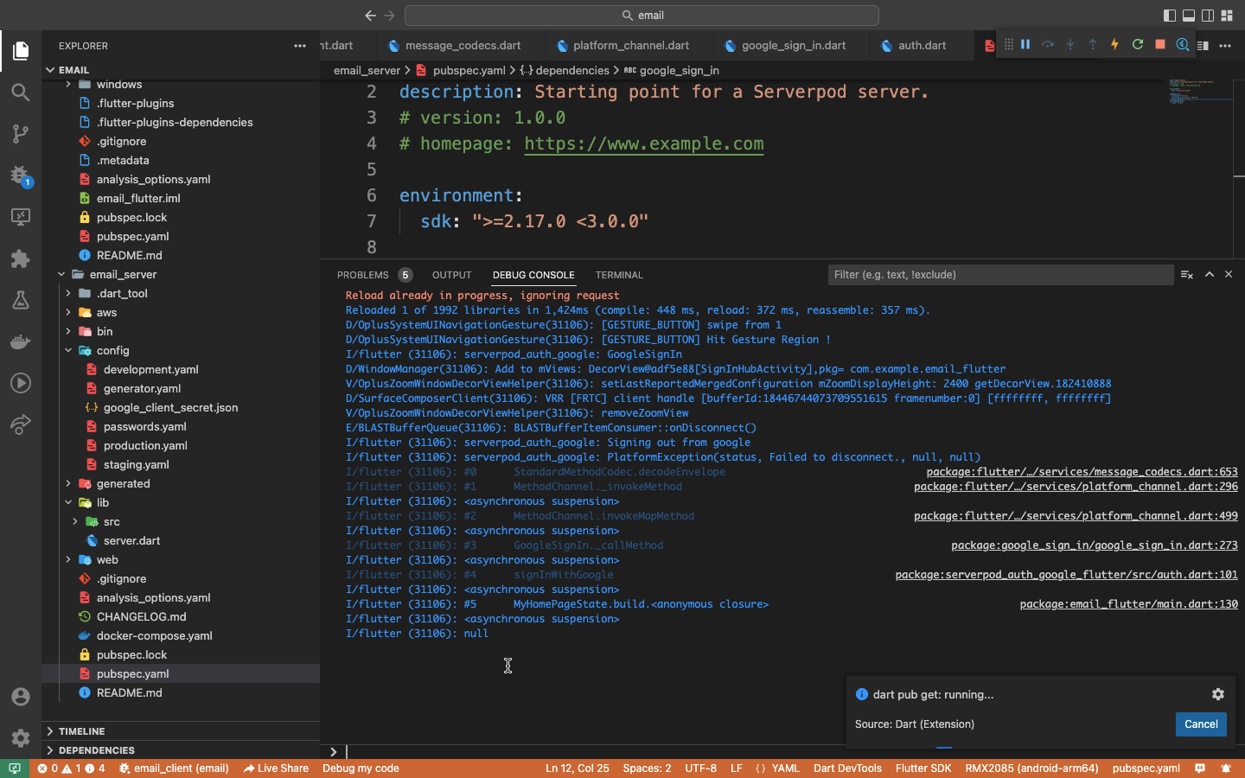Toggle the secondary side bar
Image resolution: width=1245 pixels, height=778 pixels.
1208,16
